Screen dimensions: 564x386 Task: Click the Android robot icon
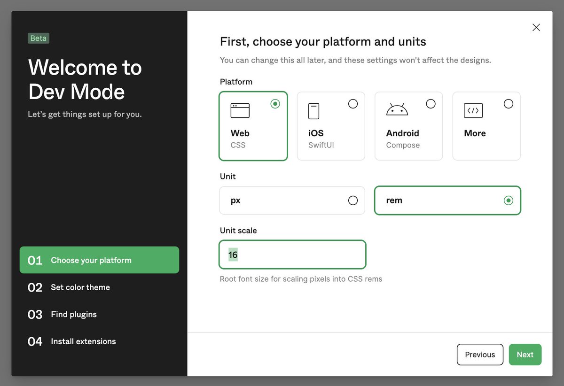tap(397, 110)
